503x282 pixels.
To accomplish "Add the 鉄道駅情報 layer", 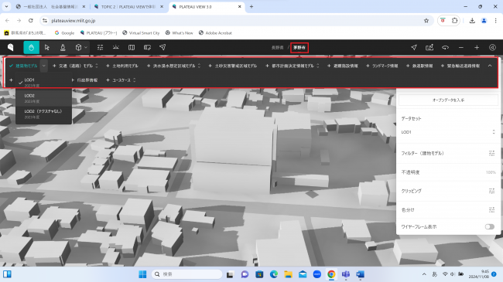I will click(419, 66).
